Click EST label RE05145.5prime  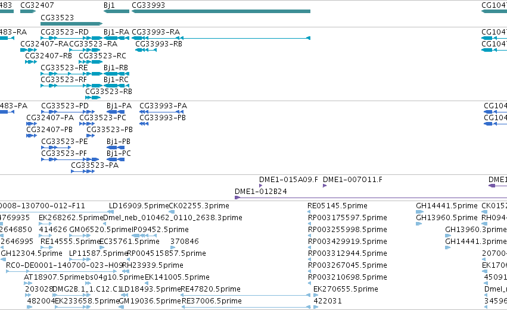(x=338, y=206)
